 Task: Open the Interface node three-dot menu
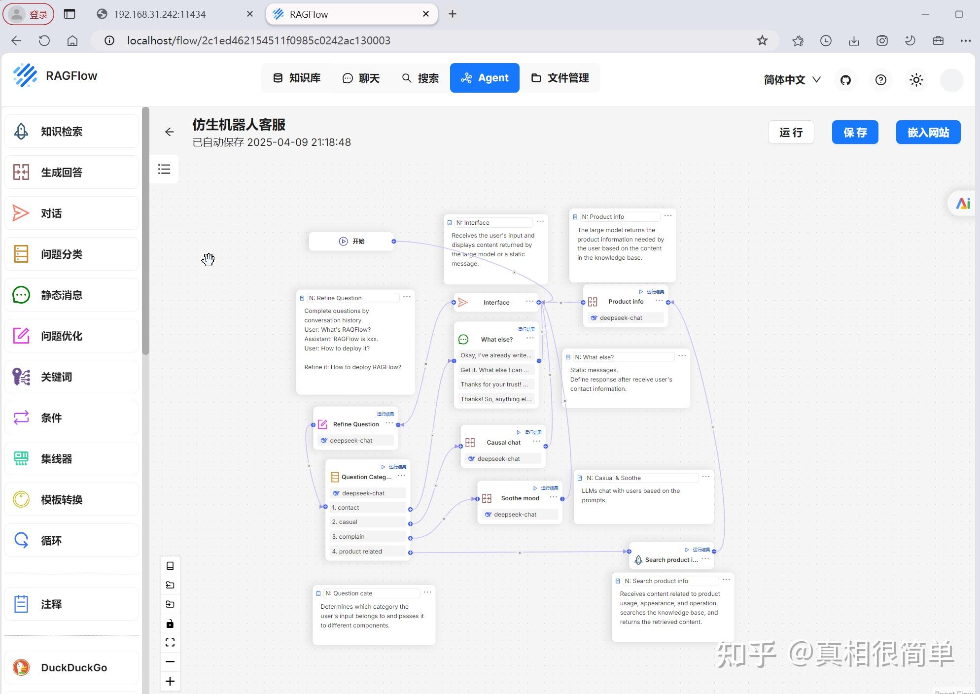pyautogui.click(x=529, y=301)
